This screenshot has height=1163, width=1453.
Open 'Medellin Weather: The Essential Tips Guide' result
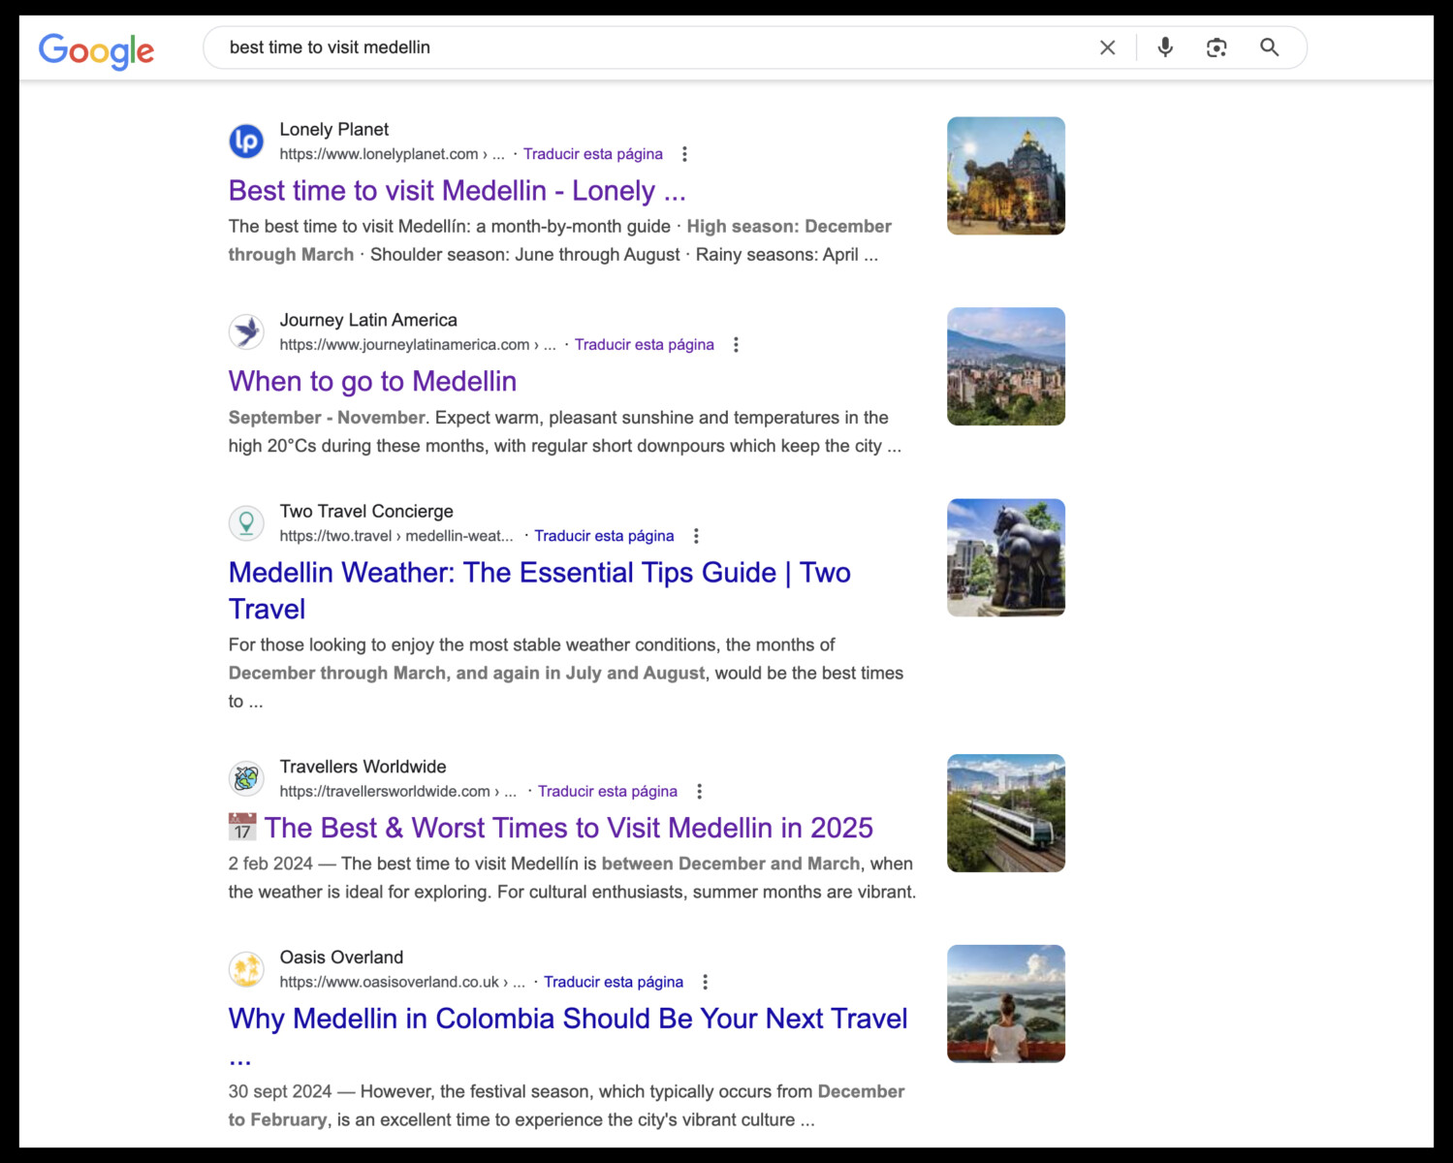(539, 590)
